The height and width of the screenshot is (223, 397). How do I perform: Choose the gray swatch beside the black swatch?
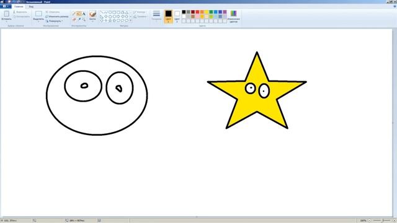(x=189, y=12)
